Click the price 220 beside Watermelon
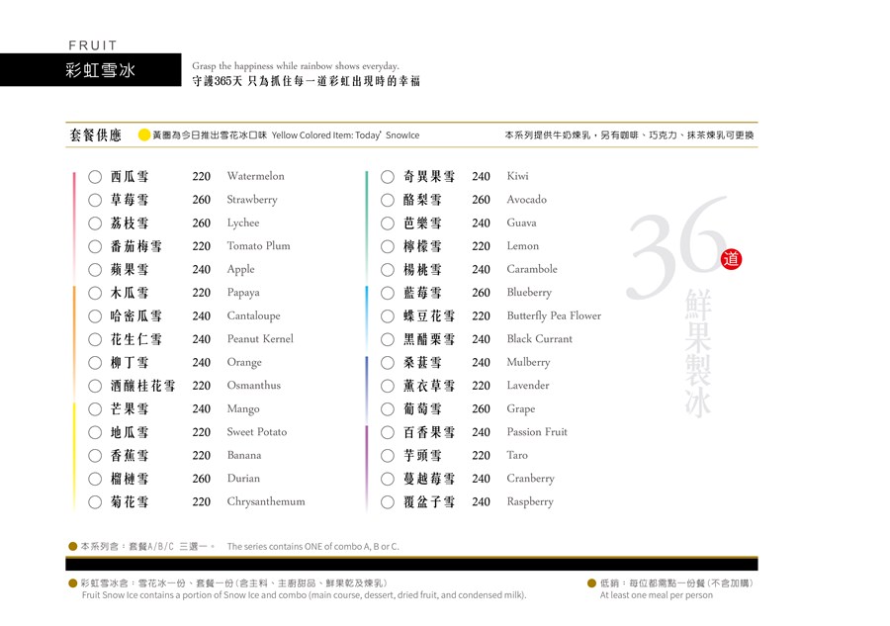 click(201, 176)
